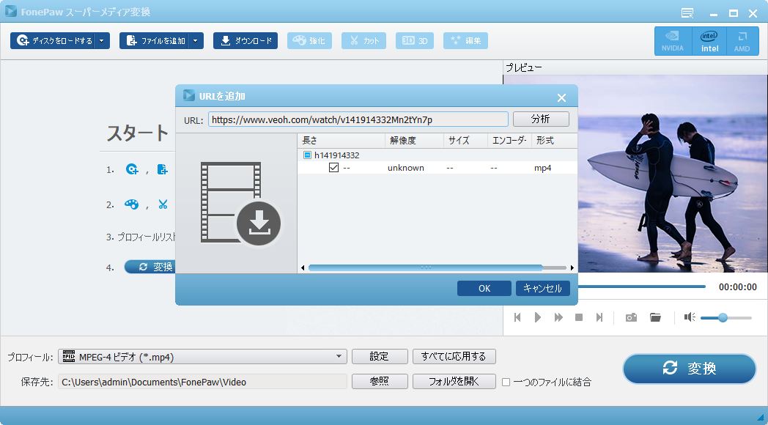Click the Cut (カット) scissors button
768x425 pixels.
point(363,40)
